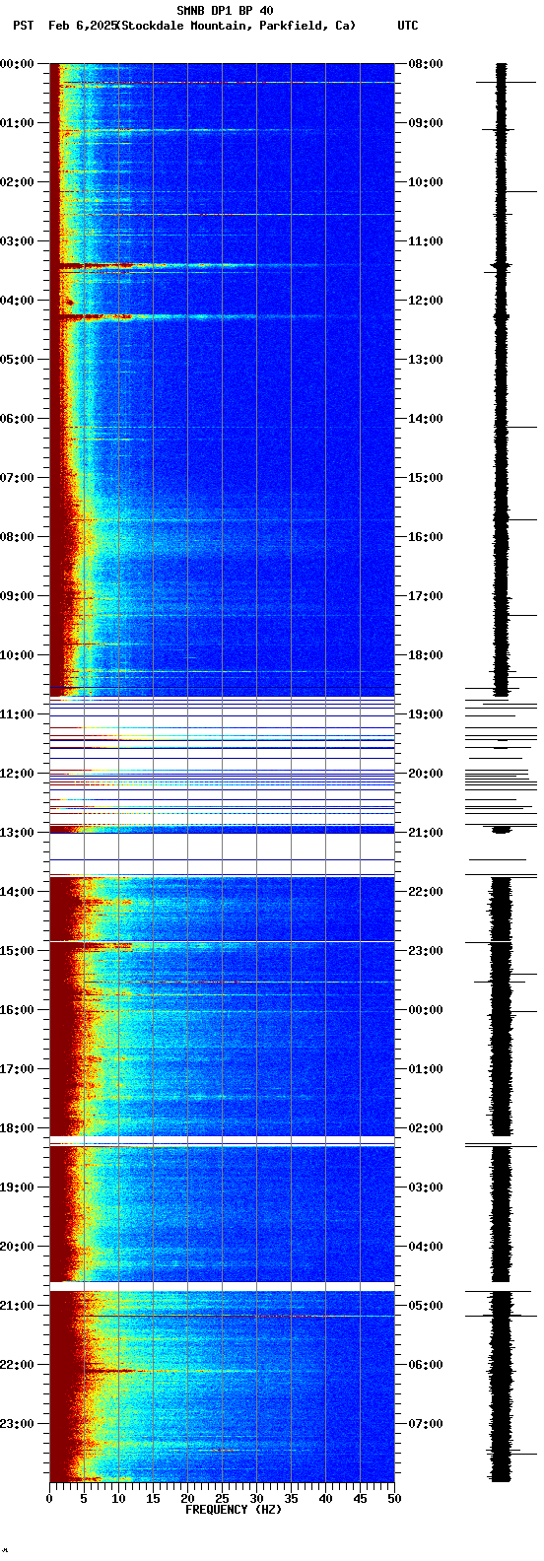
Task: Select the Stockdale Mountain, Parkfield, Ca location text
Action: coord(237,26)
